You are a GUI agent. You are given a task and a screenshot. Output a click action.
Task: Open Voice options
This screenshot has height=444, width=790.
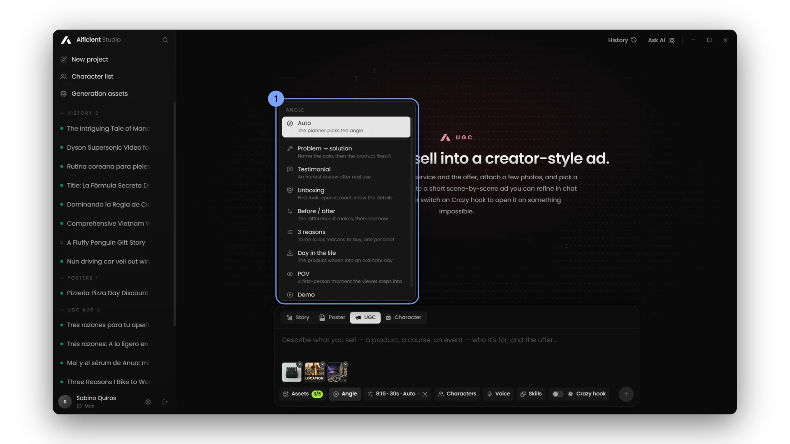[498, 394]
